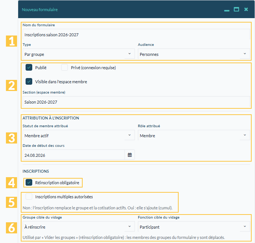This screenshot has width=255, height=243.
Task: Click the Publié label text
Action: click(x=41, y=68)
